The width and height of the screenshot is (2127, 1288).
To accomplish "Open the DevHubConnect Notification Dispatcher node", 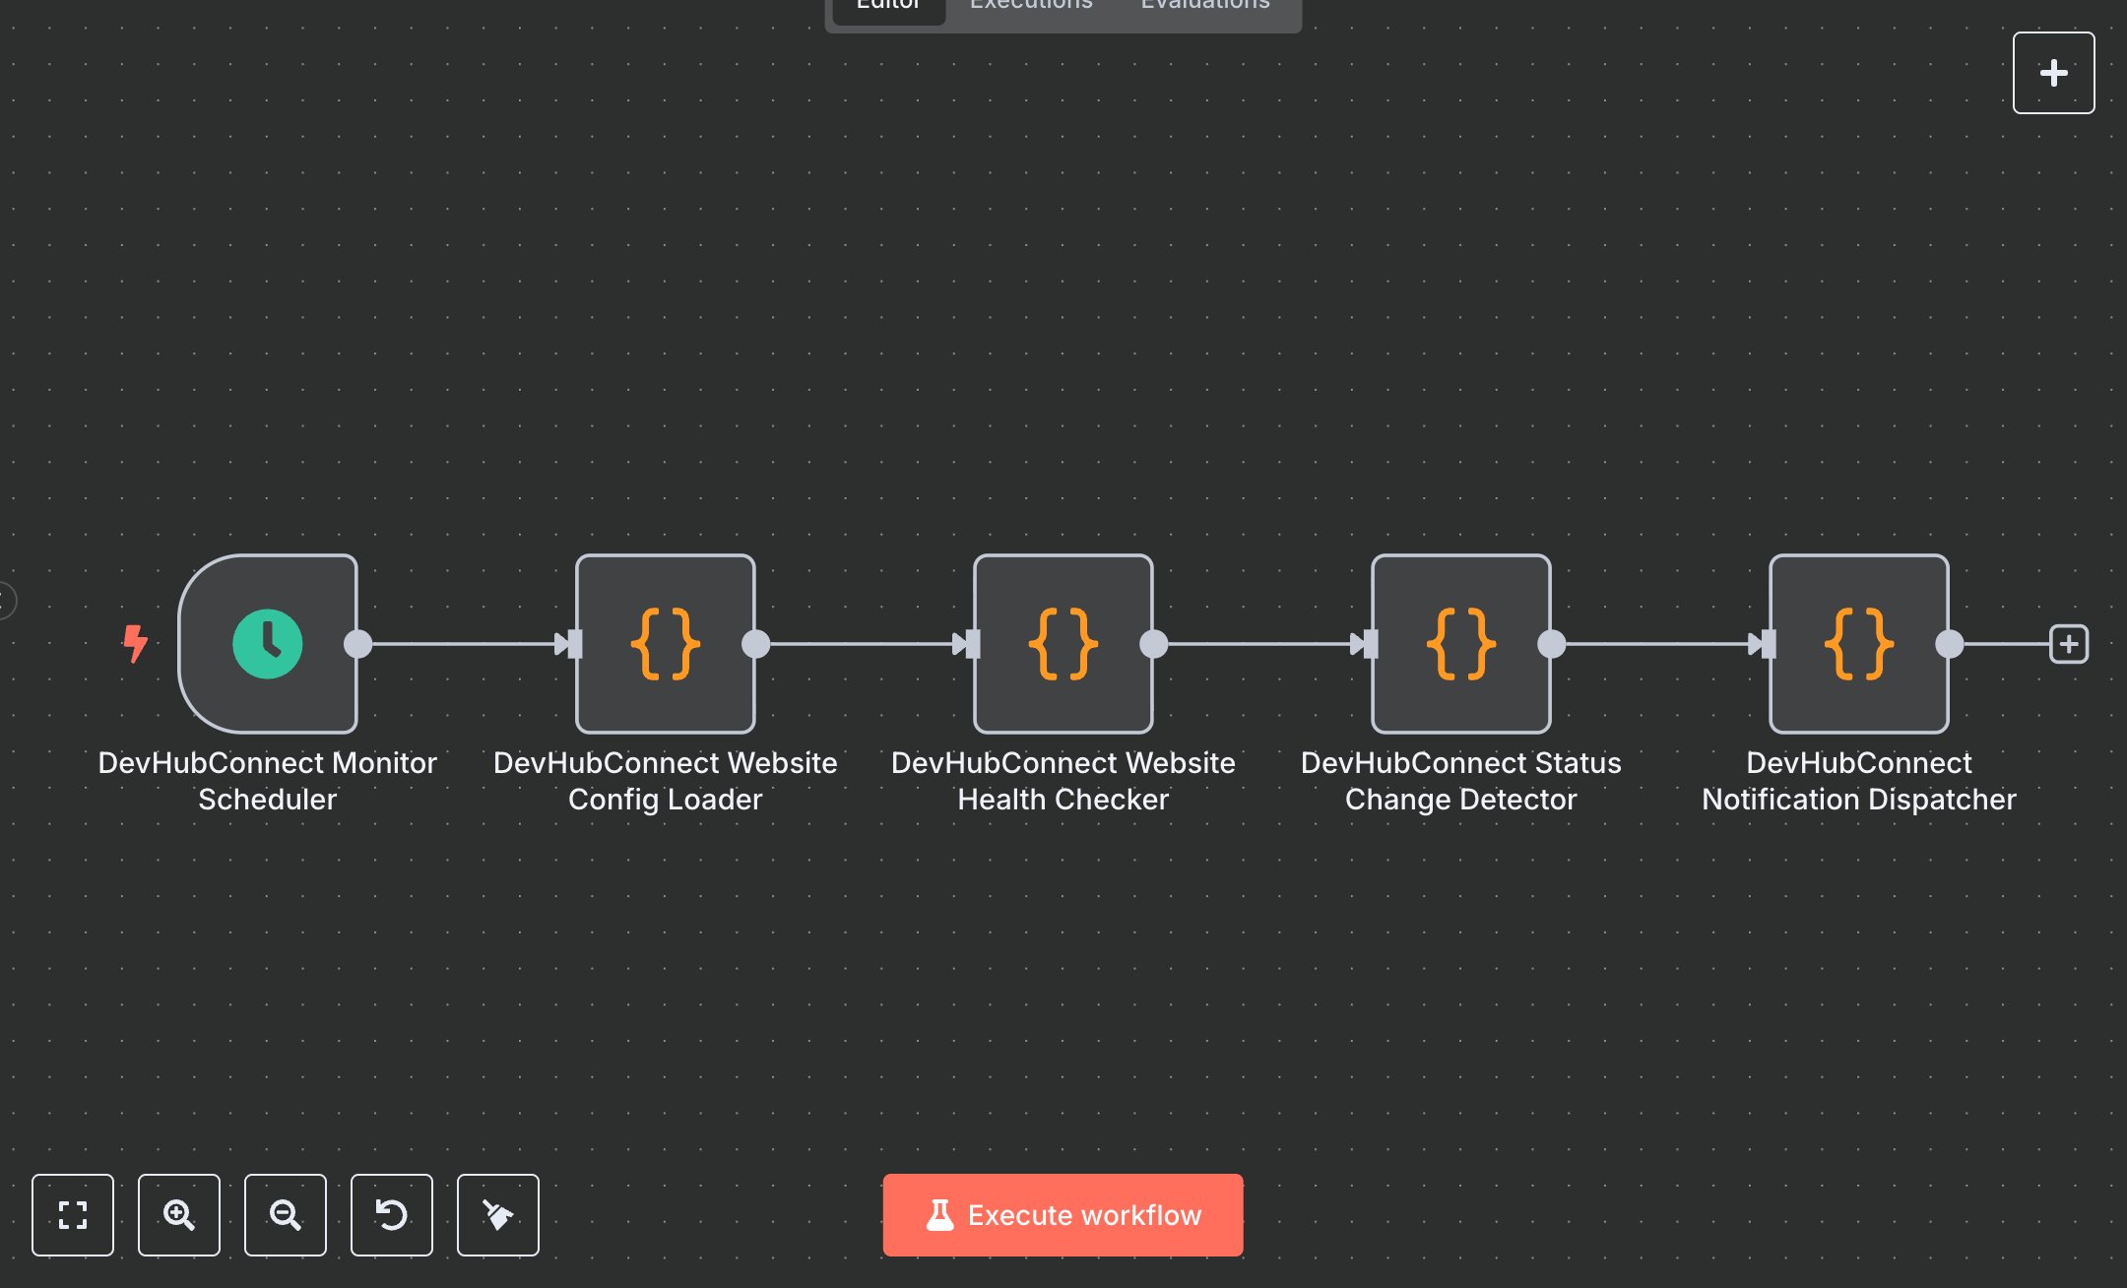I will pos(1859,644).
